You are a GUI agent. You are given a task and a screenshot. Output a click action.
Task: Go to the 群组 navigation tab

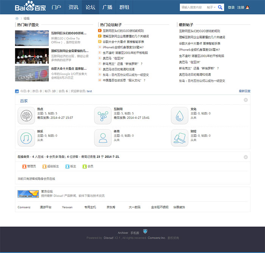pyautogui.click(x=124, y=7)
